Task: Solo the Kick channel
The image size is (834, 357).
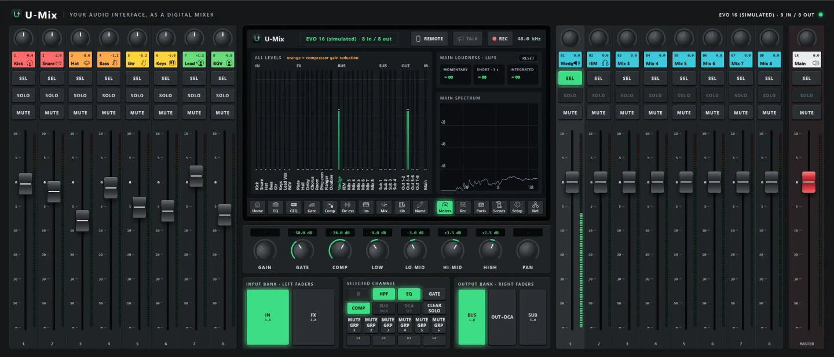Action: click(23, 95)
